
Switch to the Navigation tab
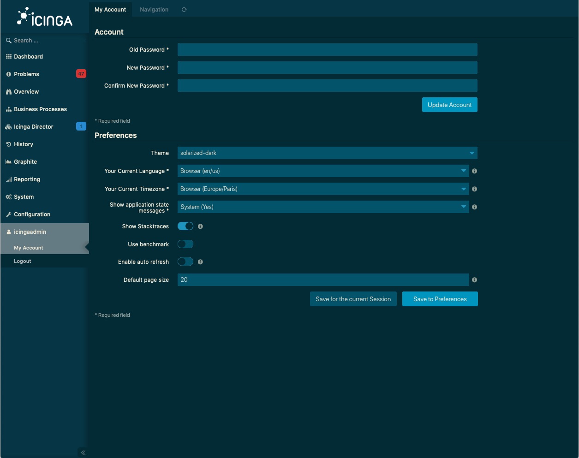(154, 10)
